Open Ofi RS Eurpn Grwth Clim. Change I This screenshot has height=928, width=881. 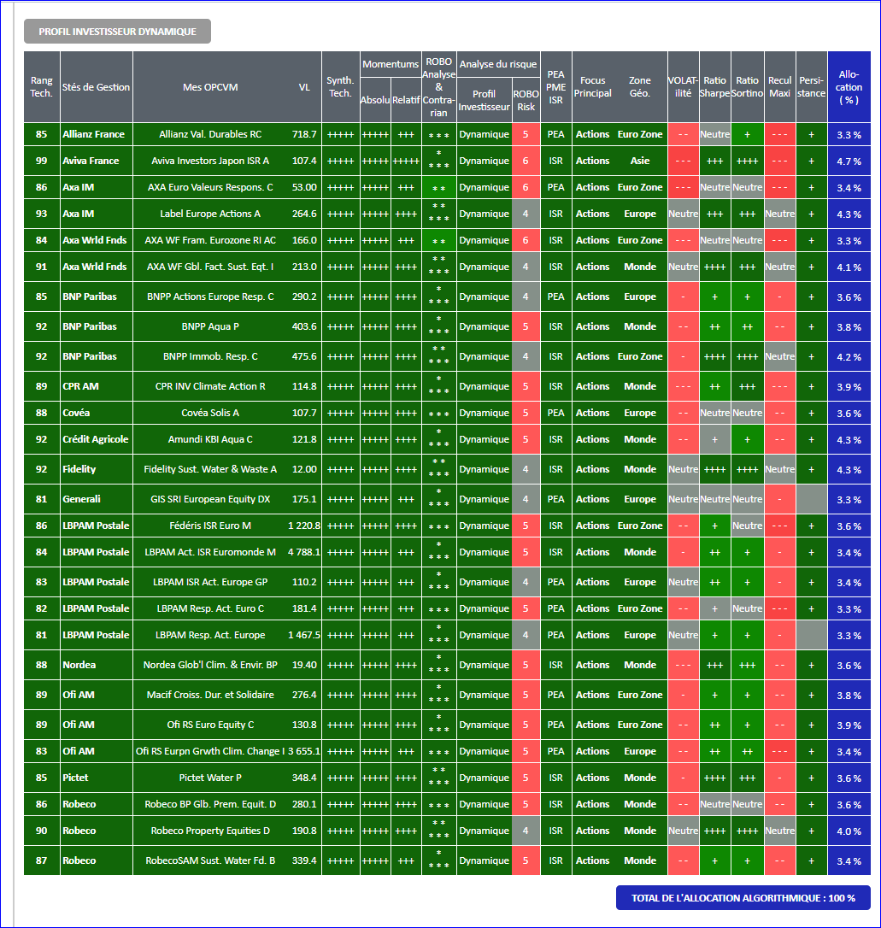click(x=210, y=751)
